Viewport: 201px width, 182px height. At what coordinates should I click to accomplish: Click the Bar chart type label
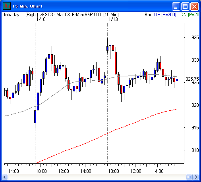point(148,15)
